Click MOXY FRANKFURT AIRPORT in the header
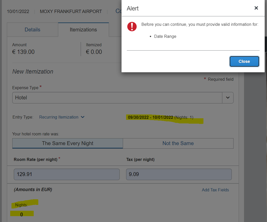Screen dimensions: 267x222 click(71, 11)
